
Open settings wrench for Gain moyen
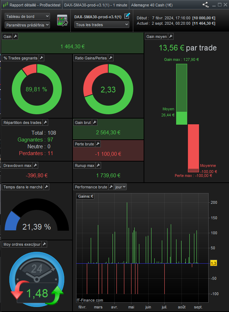[x=171, y=37]
